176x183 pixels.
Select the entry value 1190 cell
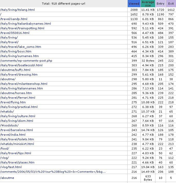[x=161, y=14]
